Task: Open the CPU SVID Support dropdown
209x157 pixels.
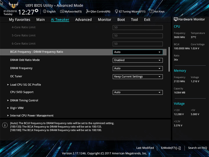Action: click(138, 92)
